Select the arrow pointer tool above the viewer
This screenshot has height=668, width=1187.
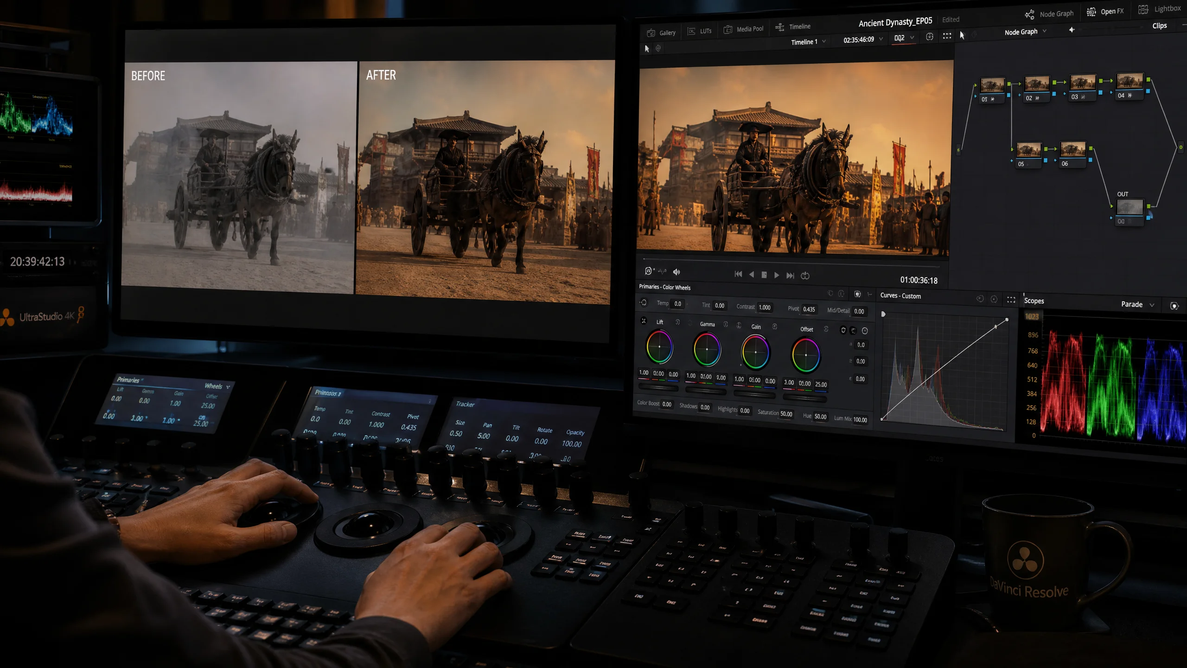[647, 49]
